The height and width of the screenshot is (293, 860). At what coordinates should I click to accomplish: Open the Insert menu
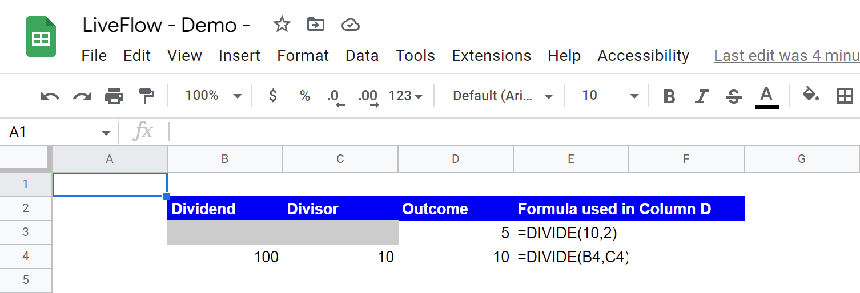239,55
